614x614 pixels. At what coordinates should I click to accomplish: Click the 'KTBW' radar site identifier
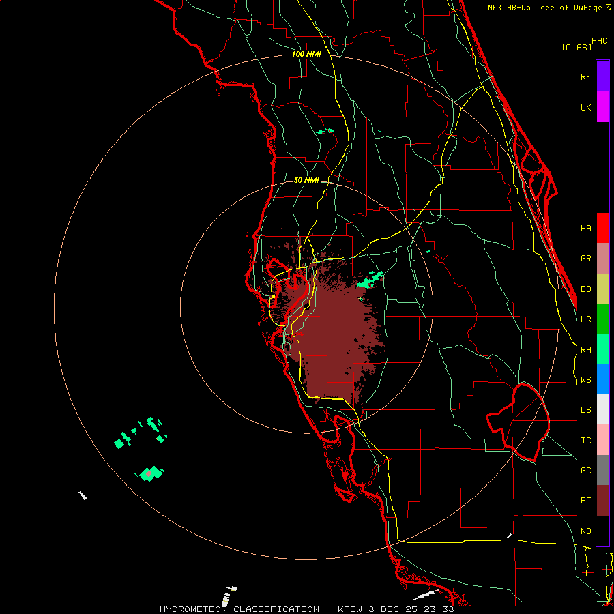tap(350, 609)
